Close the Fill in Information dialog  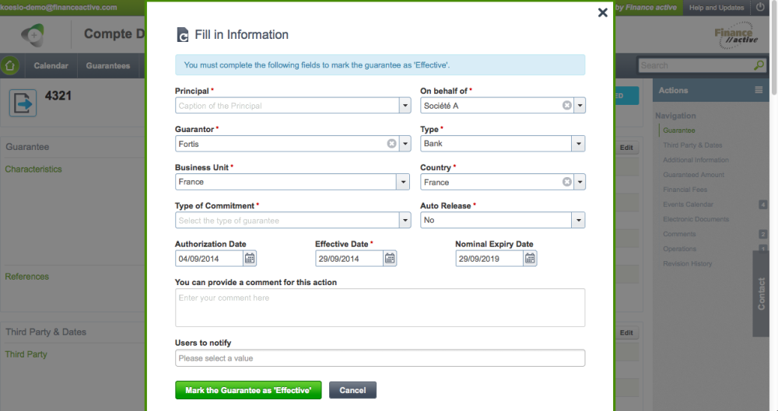tap(602, 12)
